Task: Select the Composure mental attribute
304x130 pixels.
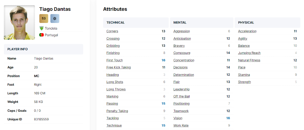Action: tap(182, 53)
